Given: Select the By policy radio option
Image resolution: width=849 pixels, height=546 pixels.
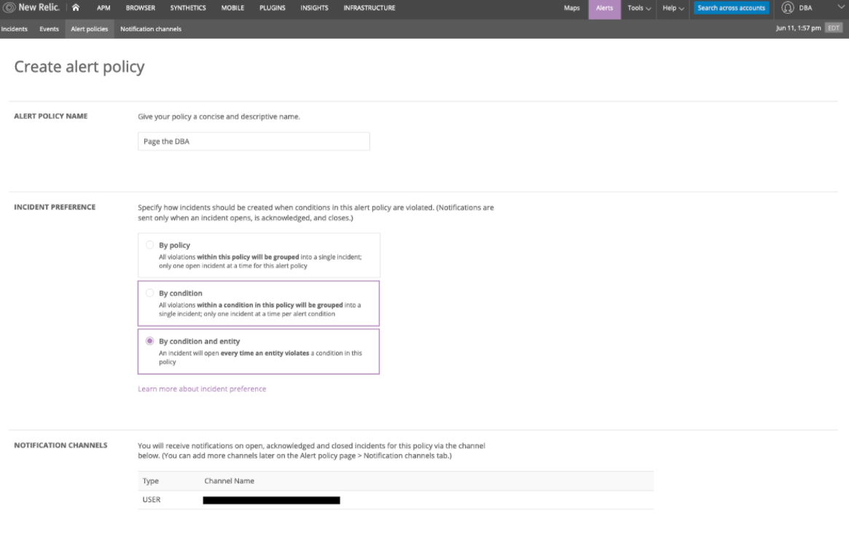Looking at the screenshot, I should (150, 246).
